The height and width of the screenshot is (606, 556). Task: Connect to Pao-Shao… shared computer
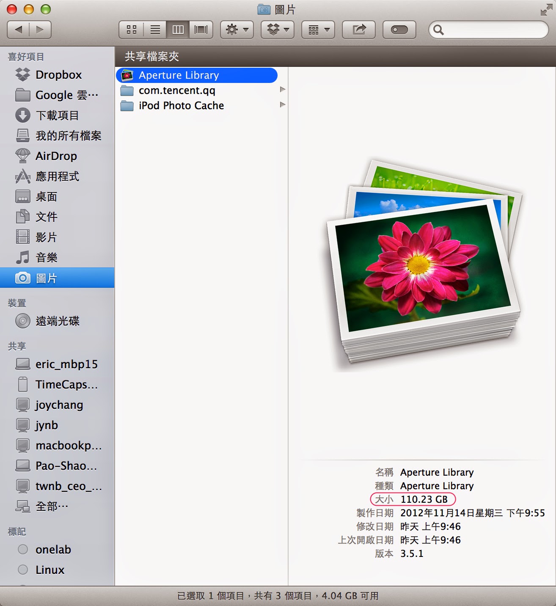pos(57,466)
